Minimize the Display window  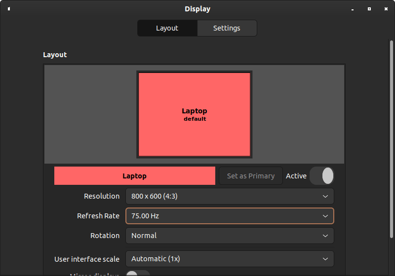click(353, 9)
